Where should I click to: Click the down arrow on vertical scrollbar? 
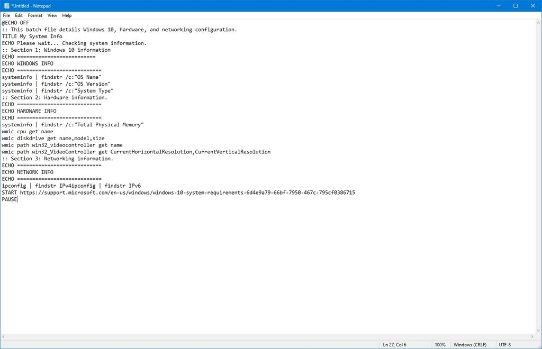[538, 330]
